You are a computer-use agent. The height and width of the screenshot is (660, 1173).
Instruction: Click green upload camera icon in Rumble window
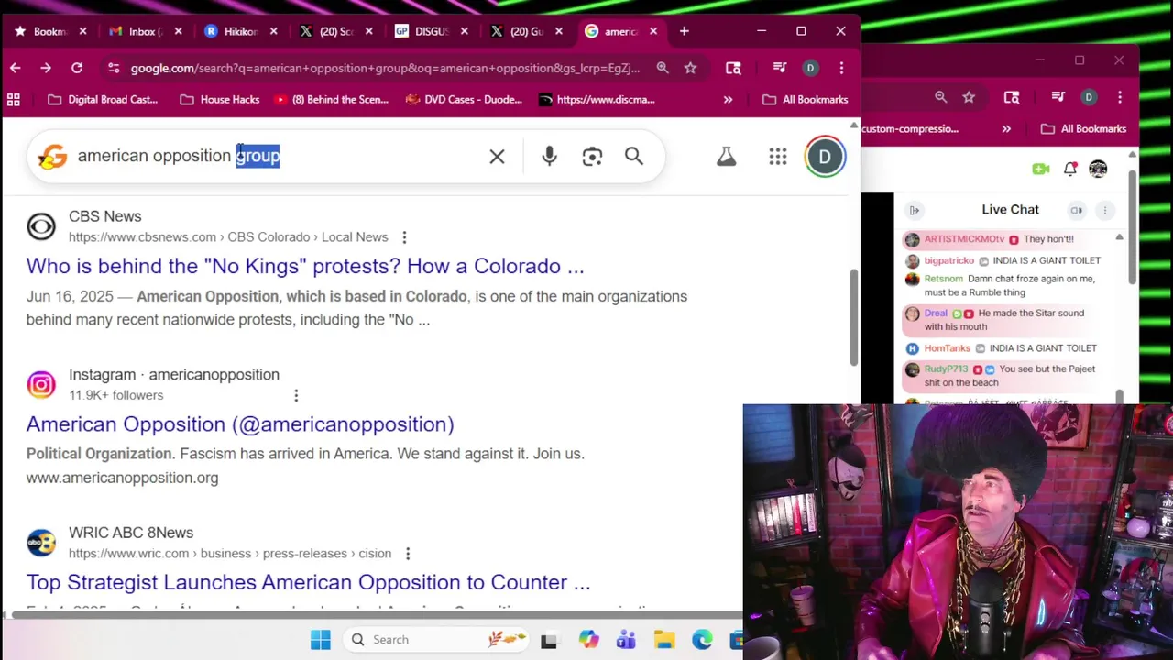coord(1040,169)
